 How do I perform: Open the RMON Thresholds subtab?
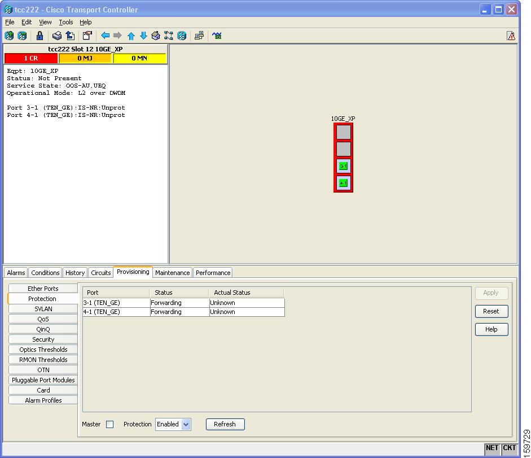tap(43, 360)
